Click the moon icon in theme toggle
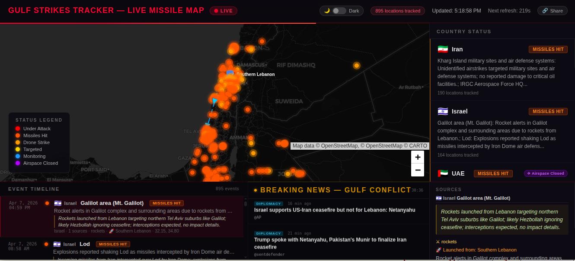The width and height of the screenshot is (575, 261). [327, 11]
